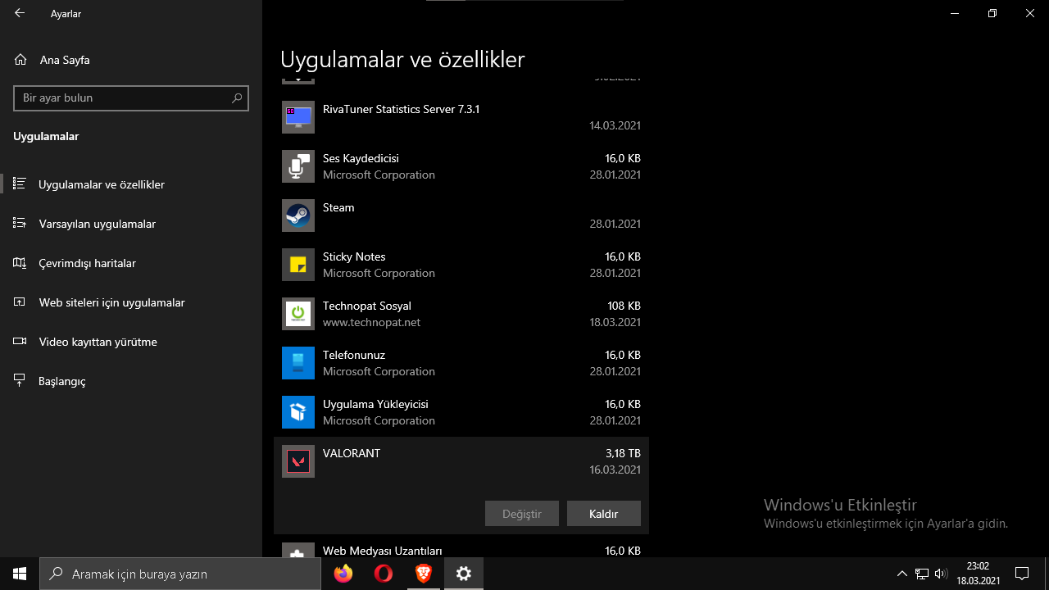Image resolution: width=1049 pixels, height=590 pixels.
Task: Launch Brave browser from the taskbar
Action: tap(423, 574)
